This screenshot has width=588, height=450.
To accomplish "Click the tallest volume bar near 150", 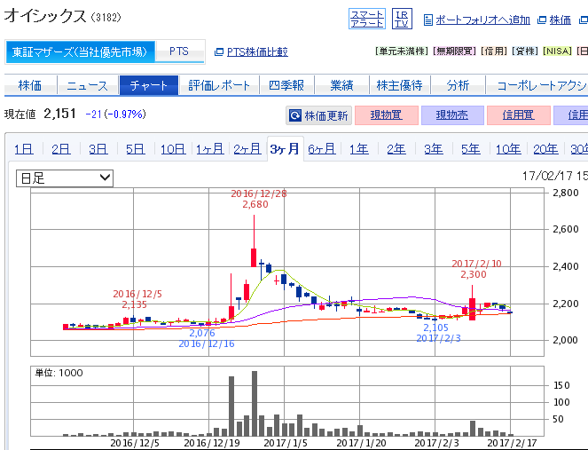I will coord(255,404).
